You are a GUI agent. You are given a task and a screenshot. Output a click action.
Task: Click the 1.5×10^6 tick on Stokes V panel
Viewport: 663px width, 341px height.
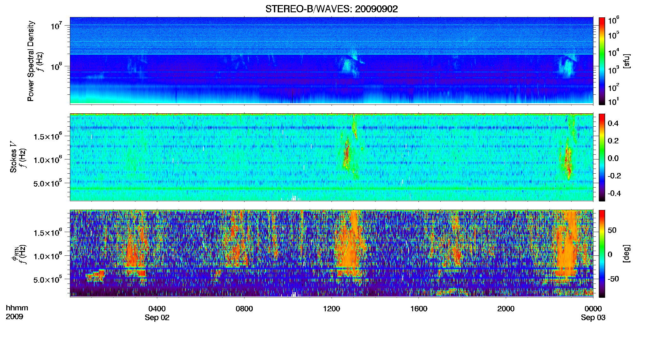tap(48, 136)
